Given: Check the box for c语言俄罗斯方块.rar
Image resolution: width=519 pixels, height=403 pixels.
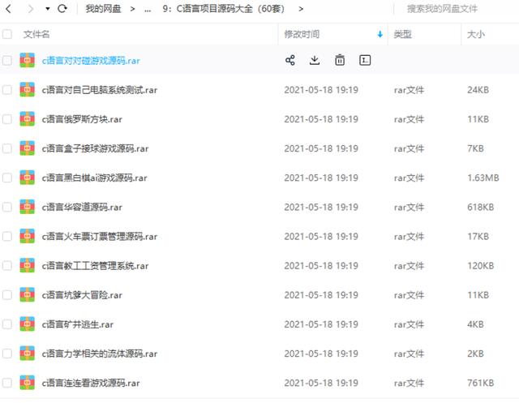Looking at the screenshot, I should pos(7,119).
